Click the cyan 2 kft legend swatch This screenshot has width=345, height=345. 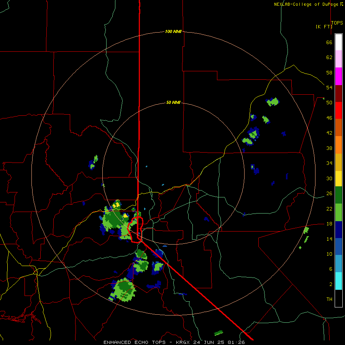point(338,281)
